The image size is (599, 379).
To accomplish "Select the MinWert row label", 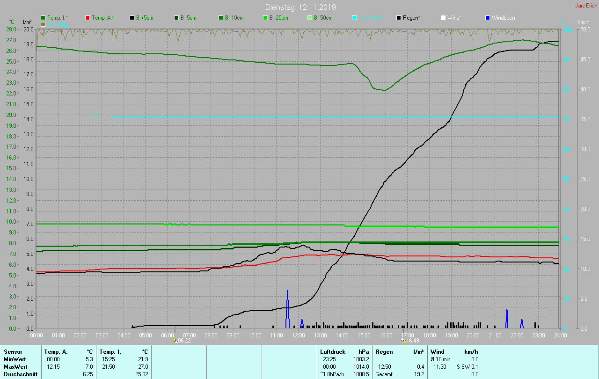I will click(x=15, y=359).
